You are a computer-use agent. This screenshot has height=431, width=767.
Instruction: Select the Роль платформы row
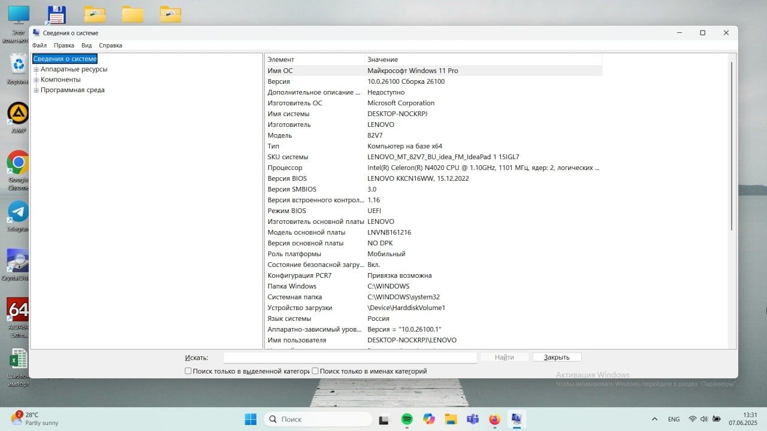point(433,254)
